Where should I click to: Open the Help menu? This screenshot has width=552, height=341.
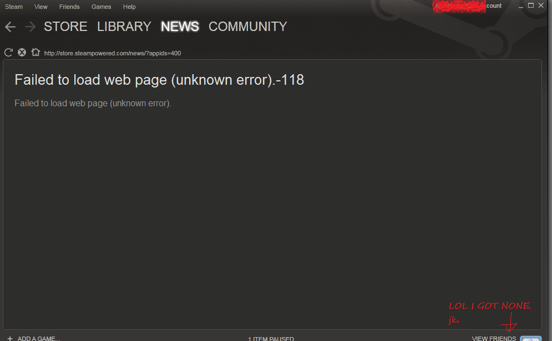(129, 7)
